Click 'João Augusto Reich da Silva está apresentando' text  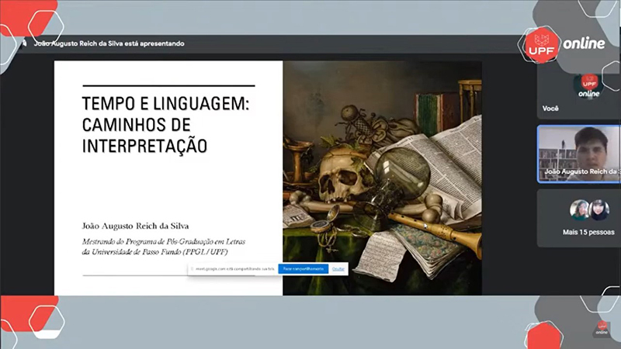tap(109, 43)
